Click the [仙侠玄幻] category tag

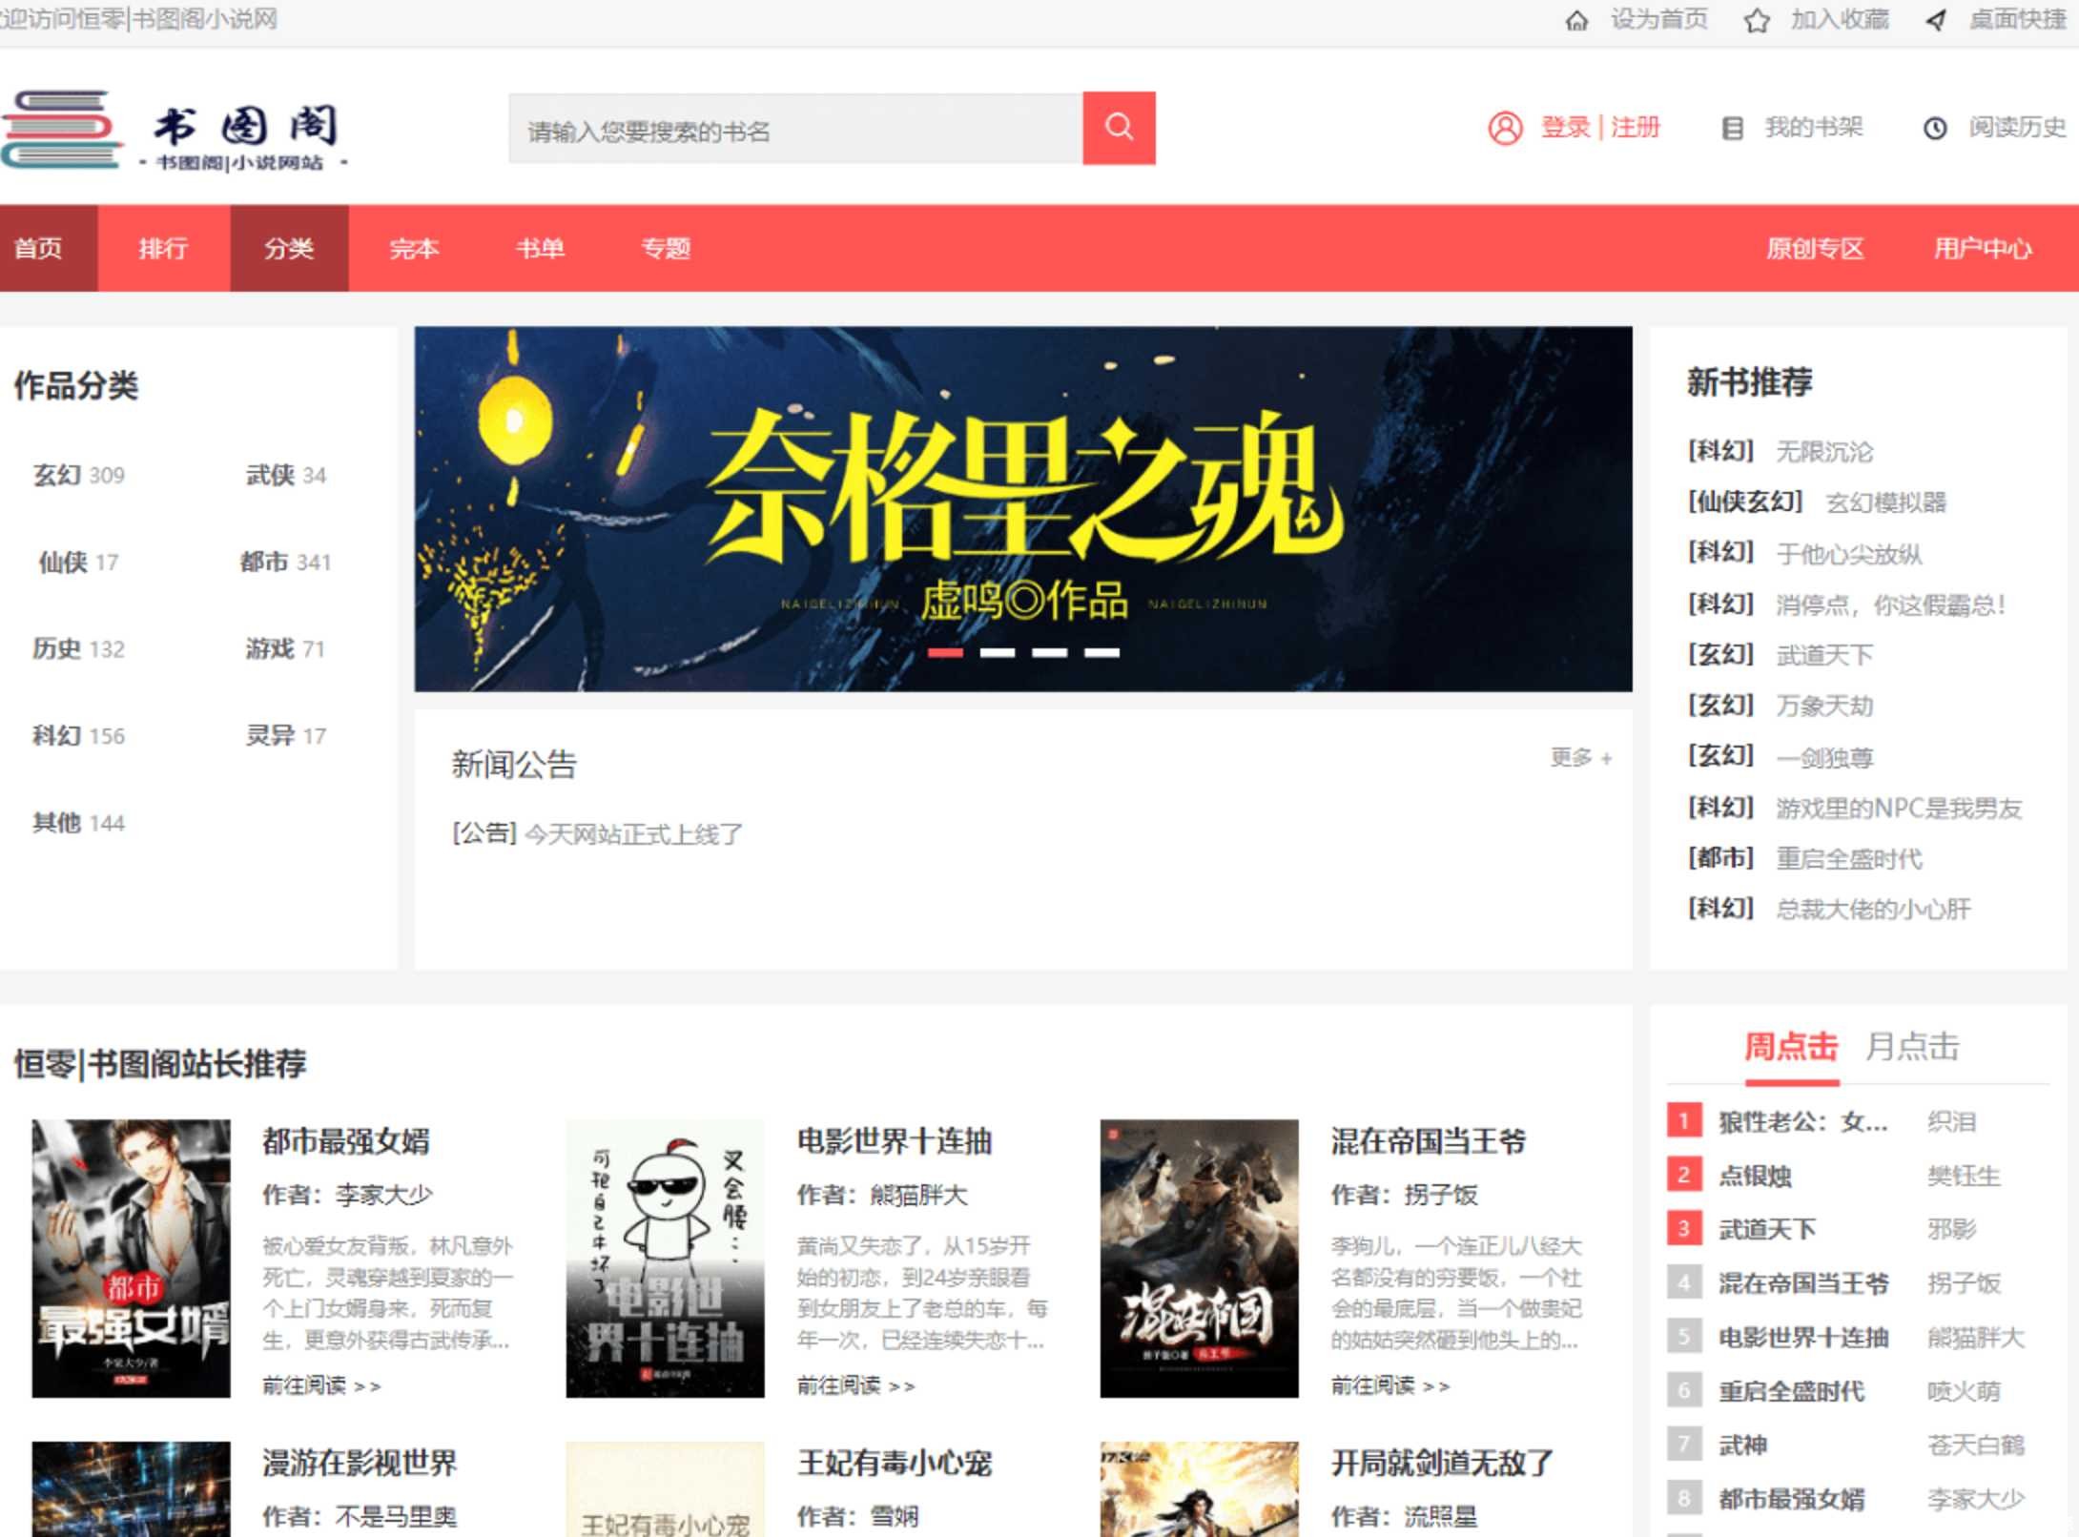(1744, 502)
